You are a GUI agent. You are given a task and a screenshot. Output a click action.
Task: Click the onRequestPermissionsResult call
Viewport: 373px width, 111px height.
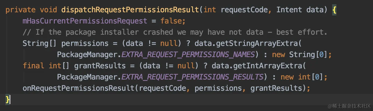click(x=78, y=88)
